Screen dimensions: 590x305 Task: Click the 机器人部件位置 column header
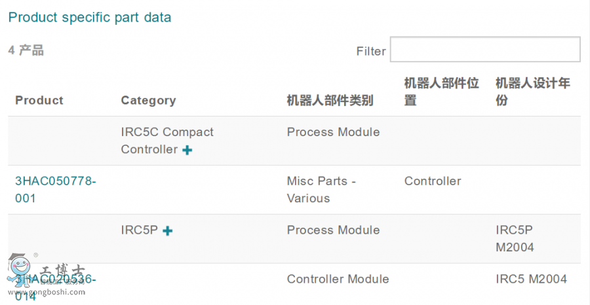(441, 92)
